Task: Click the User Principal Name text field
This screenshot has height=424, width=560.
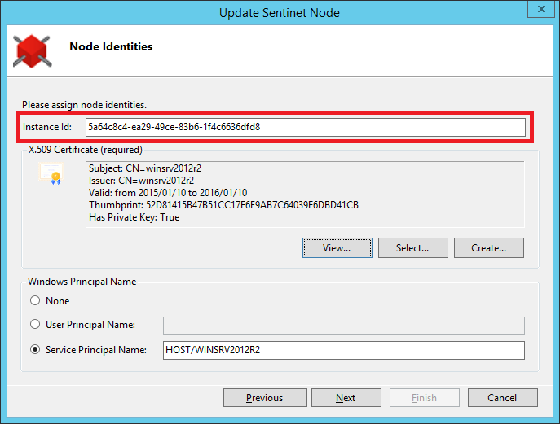Action: [x=343, y=326]
